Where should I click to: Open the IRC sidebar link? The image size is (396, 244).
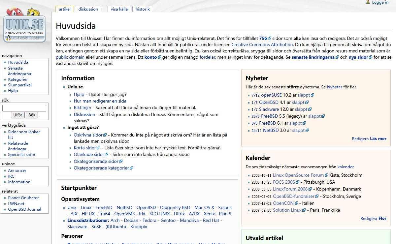point(11,176)
